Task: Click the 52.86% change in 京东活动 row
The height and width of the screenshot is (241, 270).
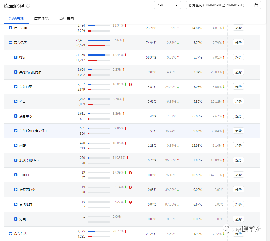Action: 118,128
